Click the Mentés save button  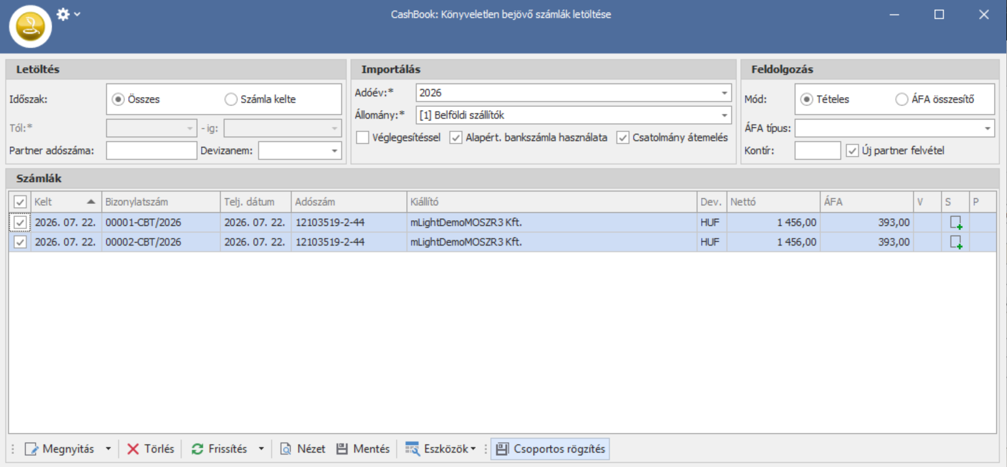363,449
